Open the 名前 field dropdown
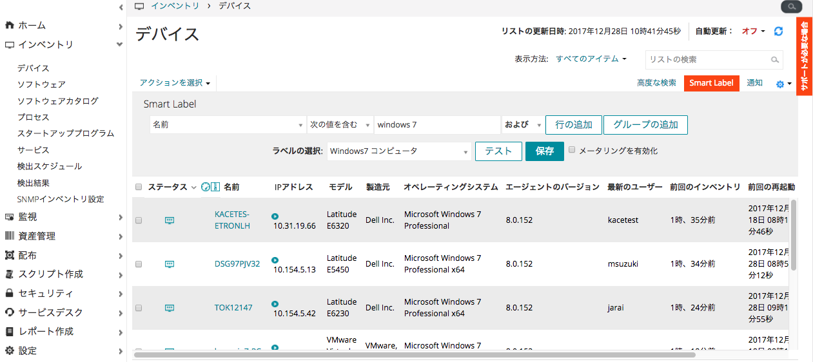 228,125
